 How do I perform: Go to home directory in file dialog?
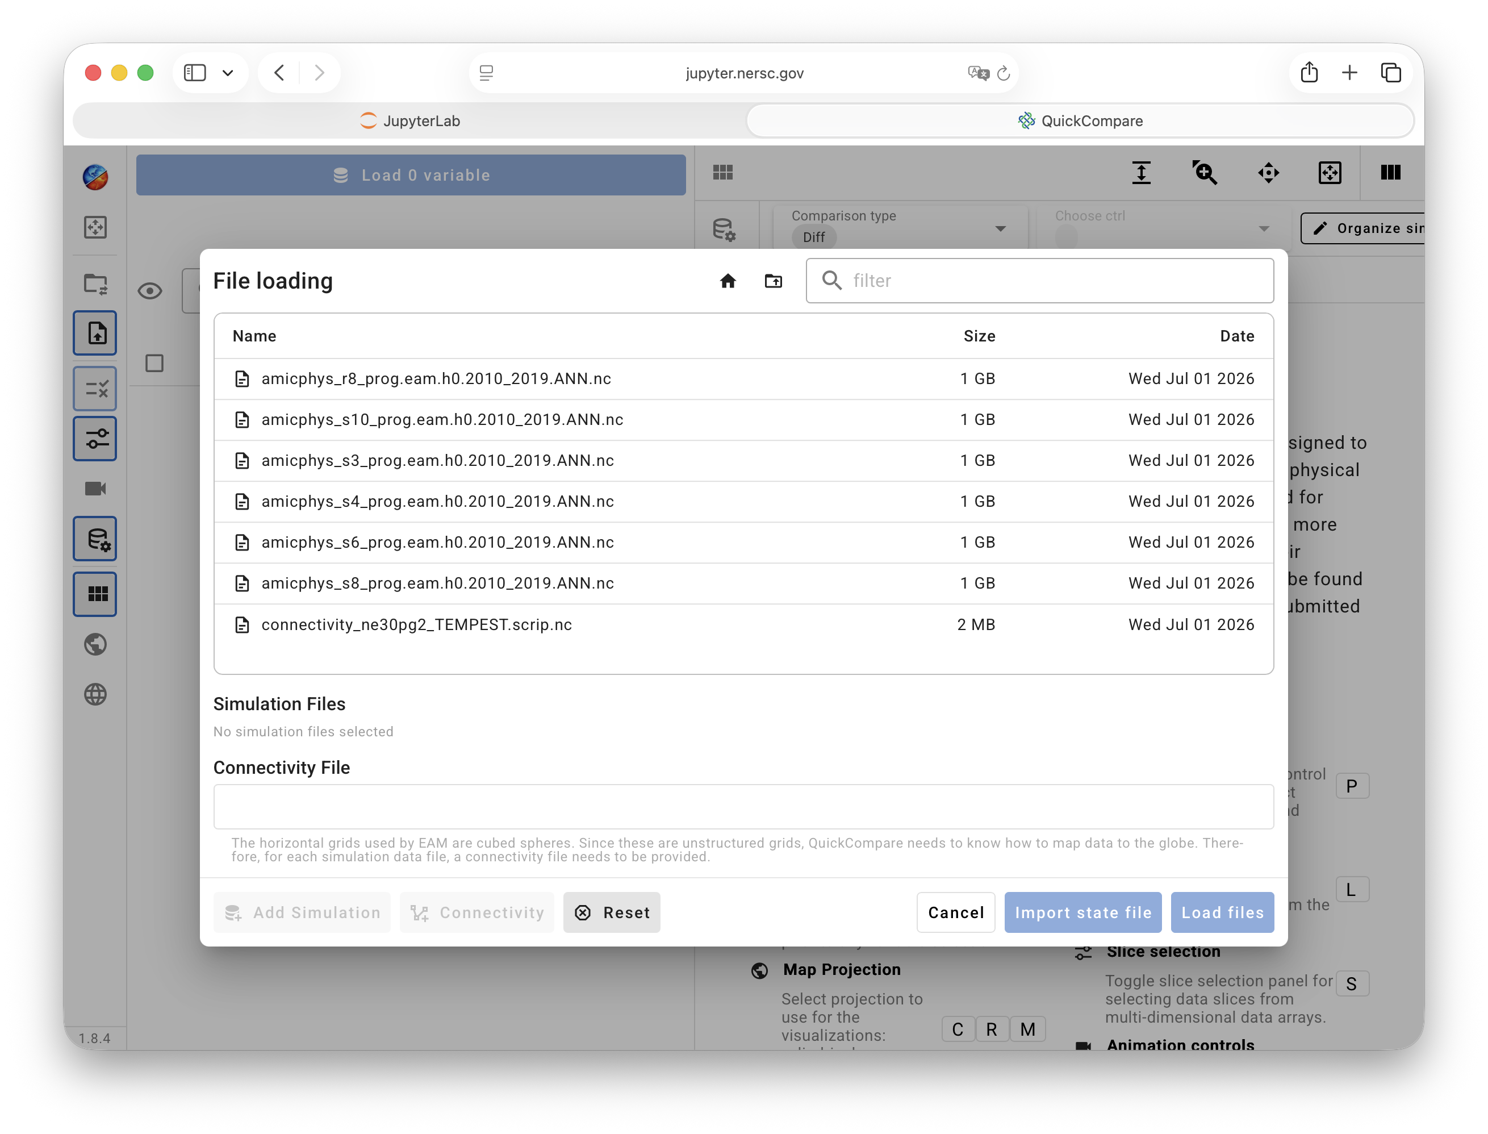click(x=728, y=281)
